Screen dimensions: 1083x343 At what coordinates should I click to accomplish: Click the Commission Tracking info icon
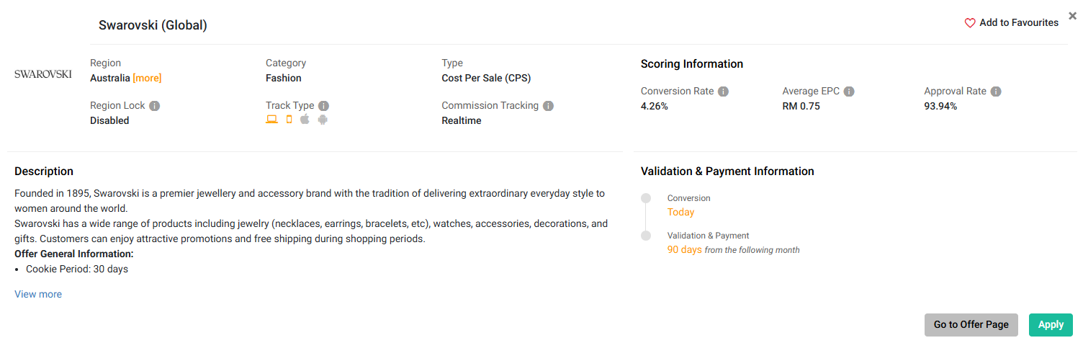tap(548, 106)
